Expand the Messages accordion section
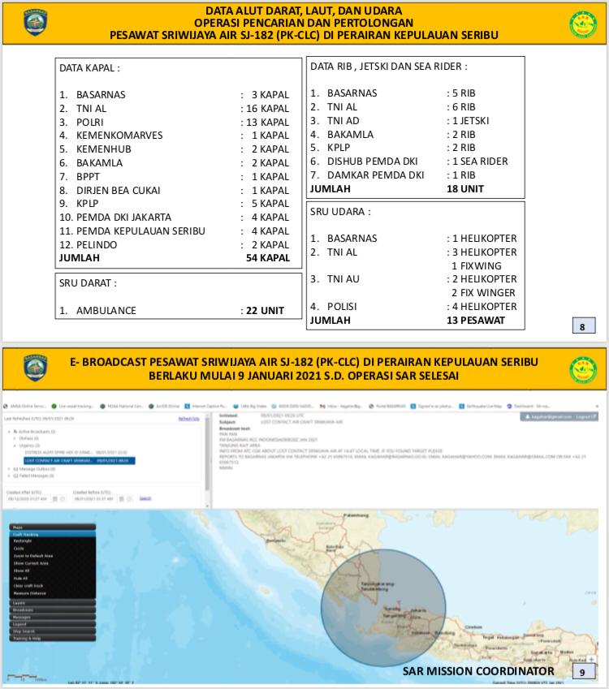The height and width of the screenshot is (689, 609). (52, 617)
